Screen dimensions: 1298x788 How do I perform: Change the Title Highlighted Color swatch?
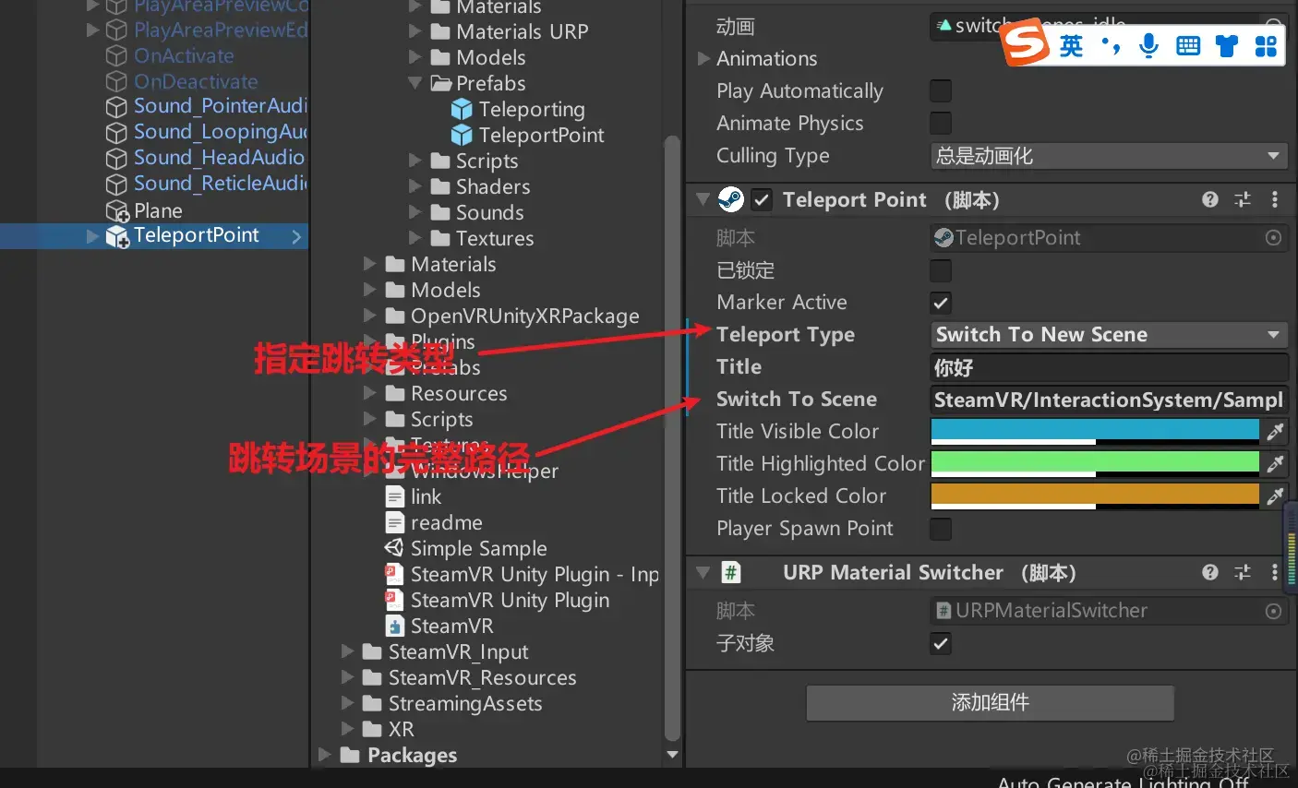point(1095,463)
